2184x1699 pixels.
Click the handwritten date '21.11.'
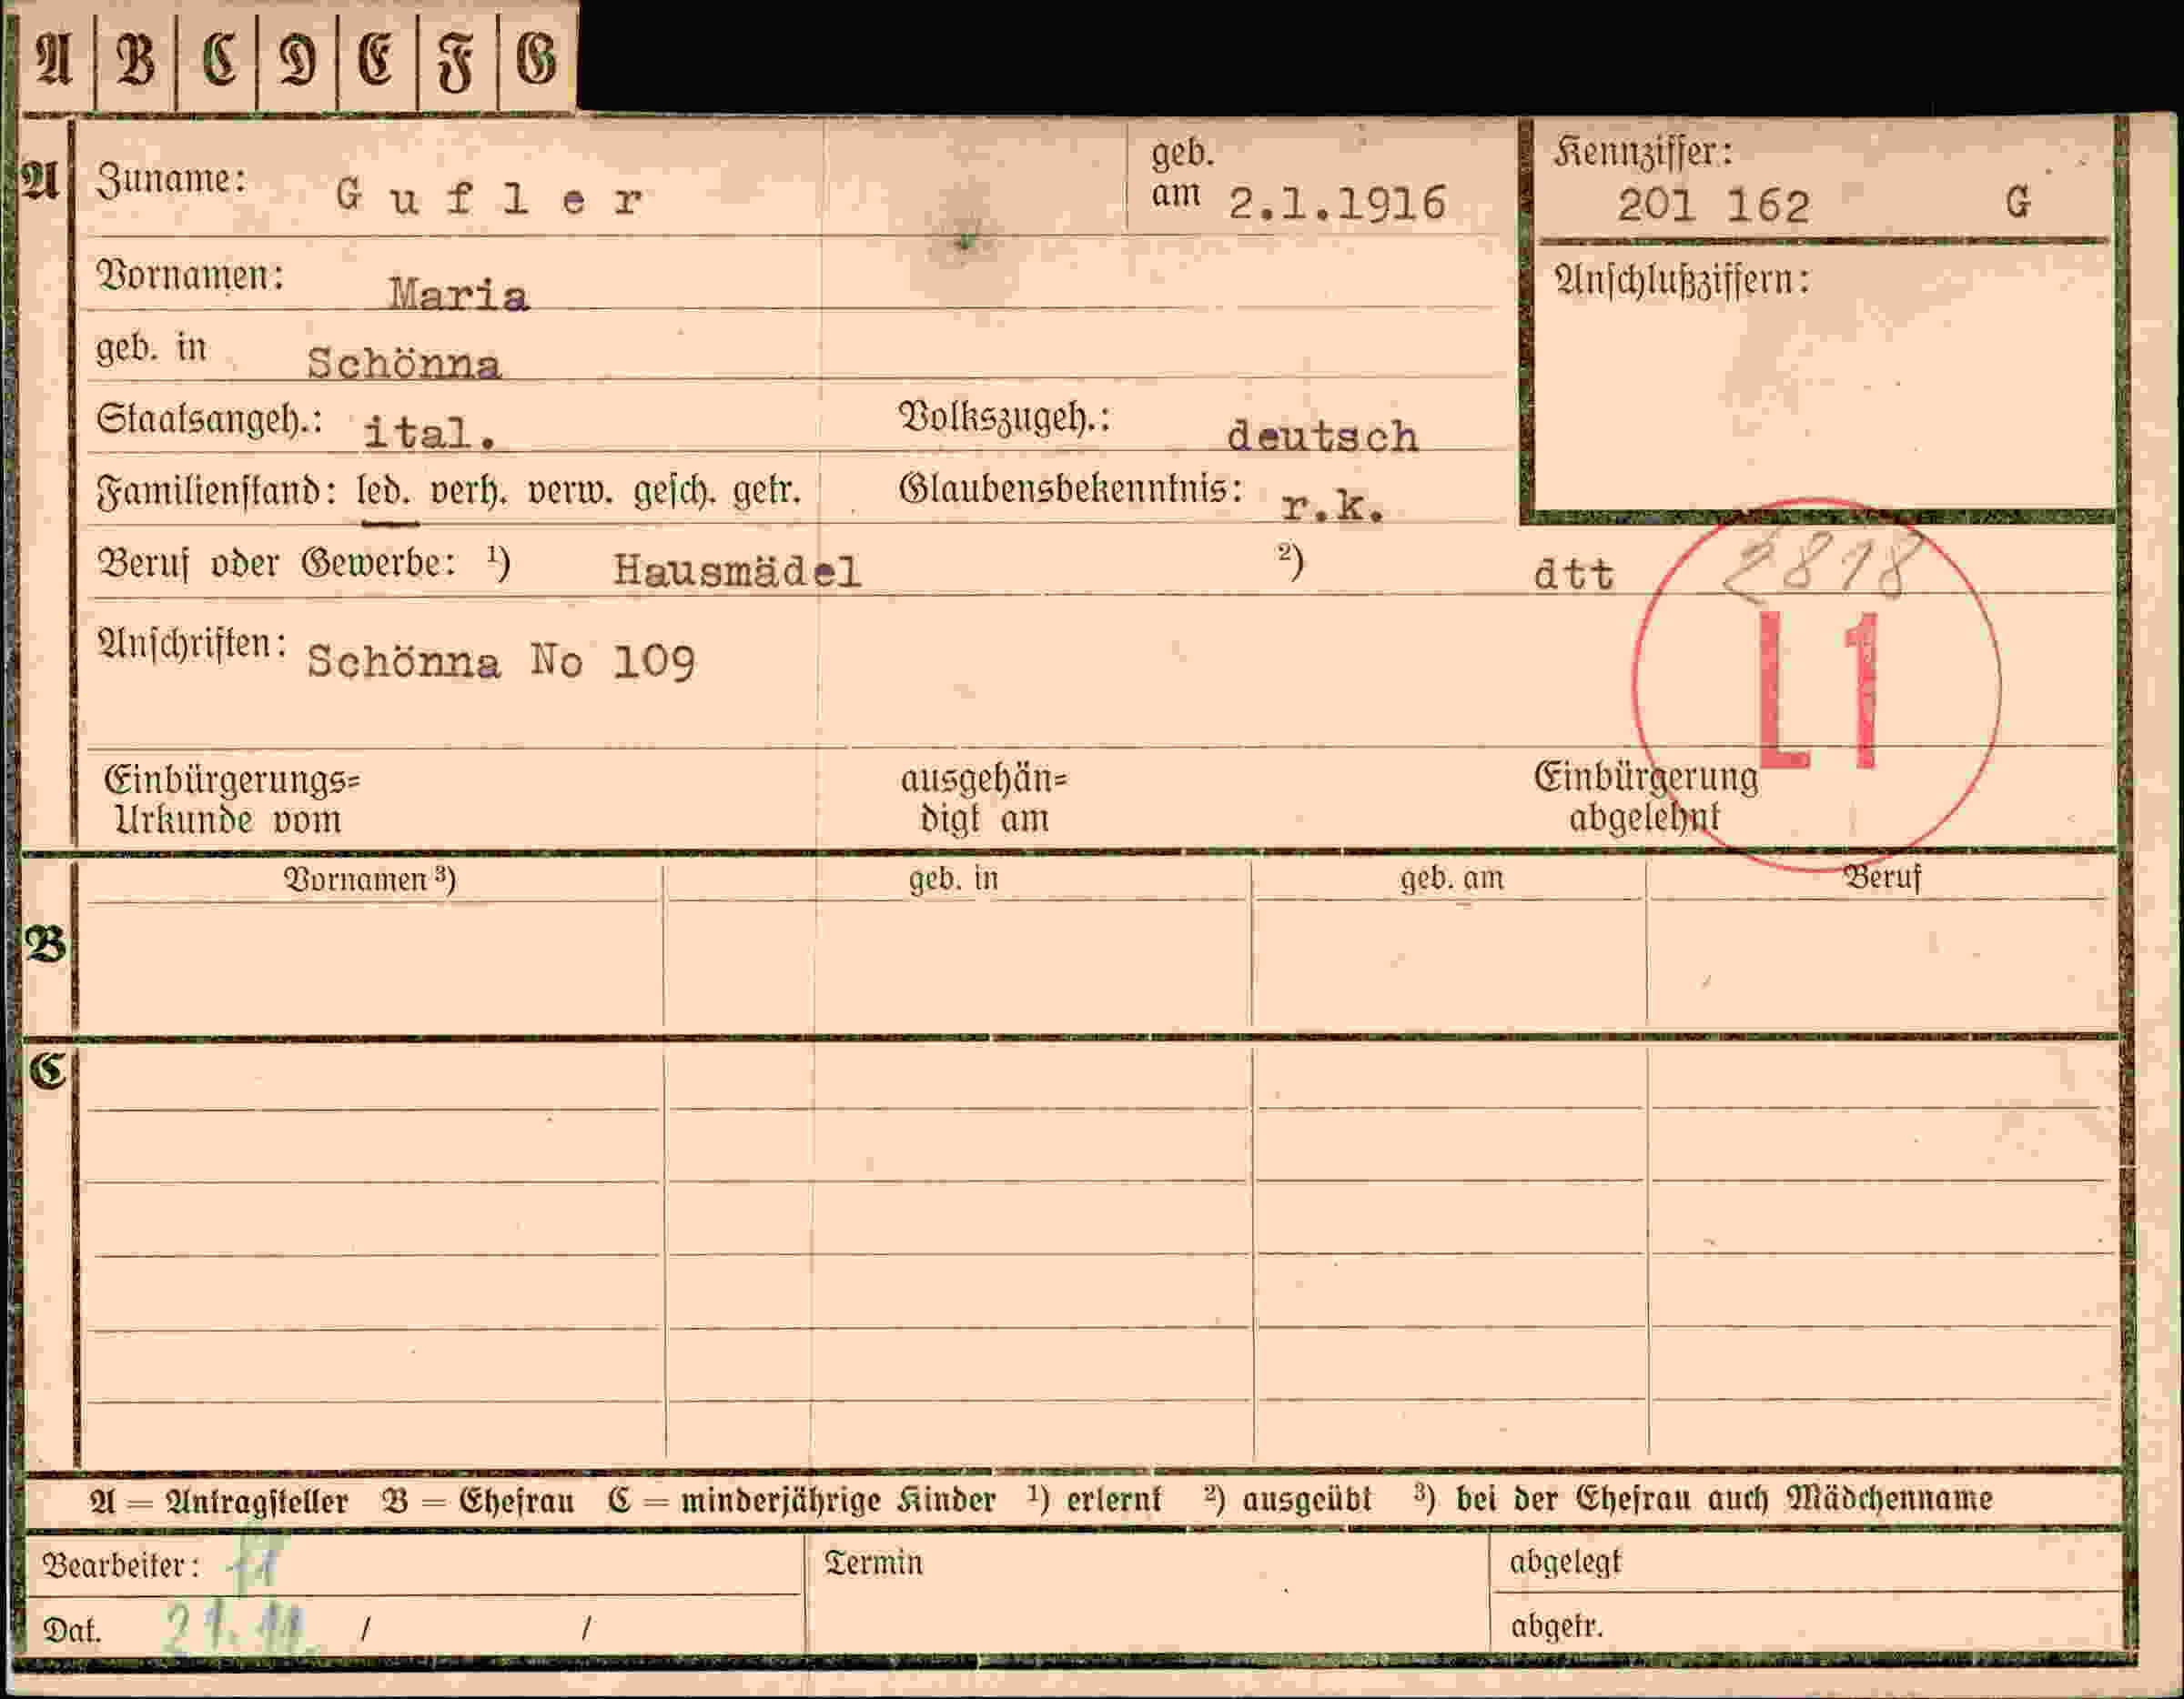238,1629
